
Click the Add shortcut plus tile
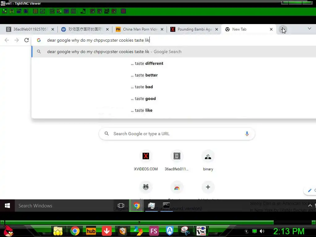tap(208, 187)
